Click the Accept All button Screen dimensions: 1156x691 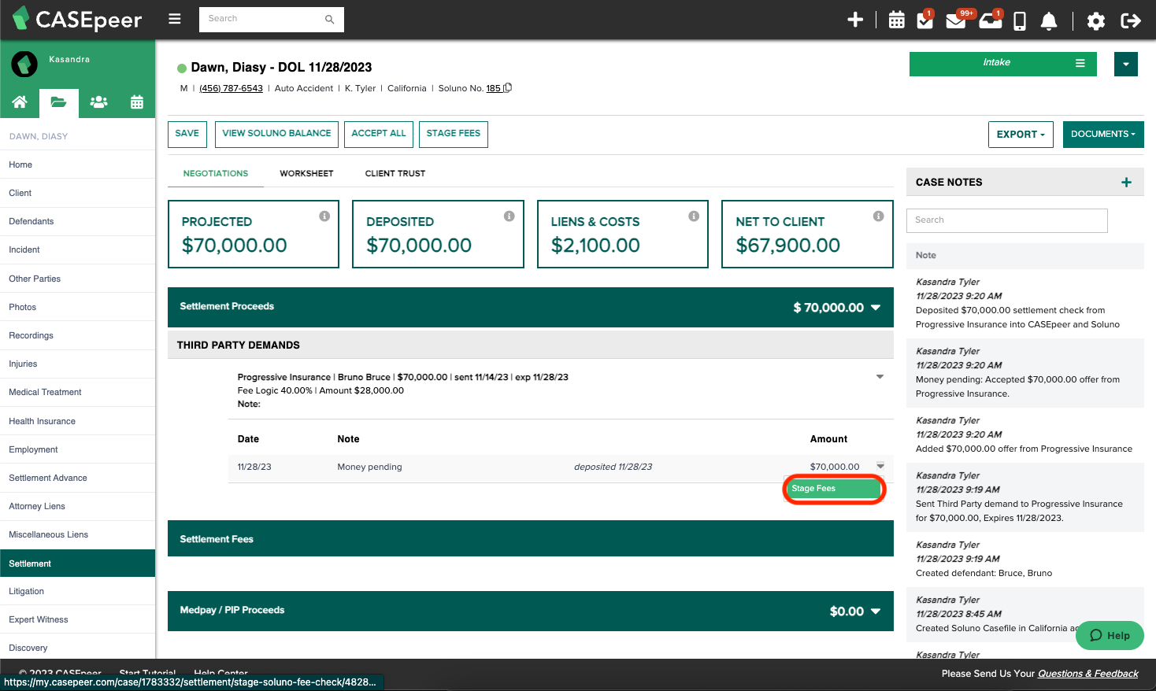click(379, 135)
